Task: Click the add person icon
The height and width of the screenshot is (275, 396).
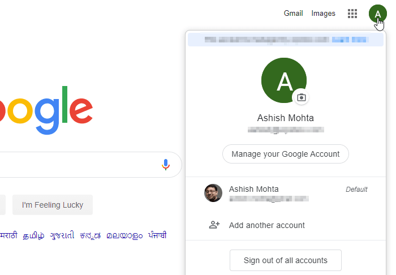Action: coord(214,225)
